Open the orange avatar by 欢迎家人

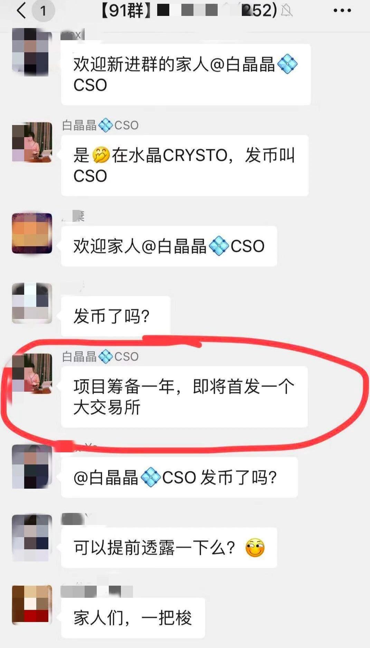pos(32,233)
